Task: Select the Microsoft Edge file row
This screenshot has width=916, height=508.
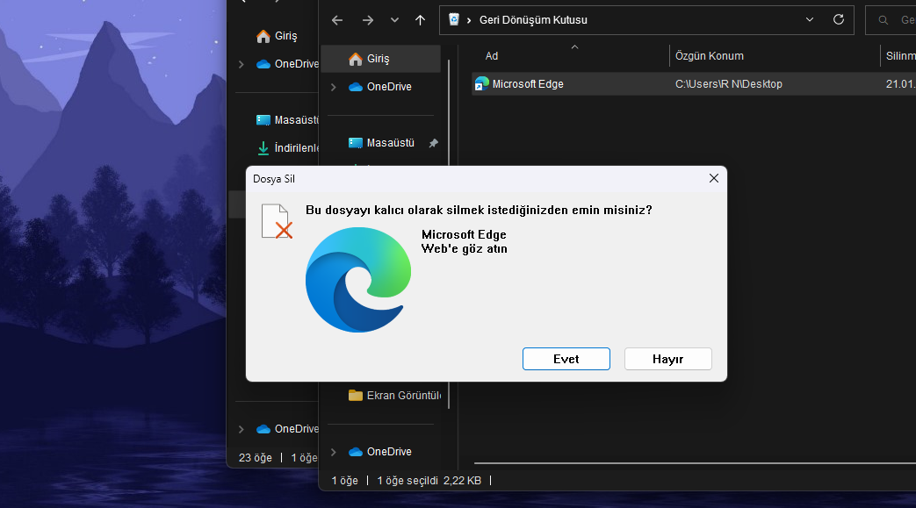Action: tap(694, 84)
